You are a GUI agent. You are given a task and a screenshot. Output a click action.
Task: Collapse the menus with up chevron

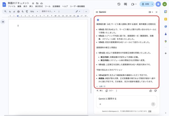[x=86, y=12]
